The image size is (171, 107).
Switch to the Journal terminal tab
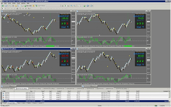click(x=40, y=103)
